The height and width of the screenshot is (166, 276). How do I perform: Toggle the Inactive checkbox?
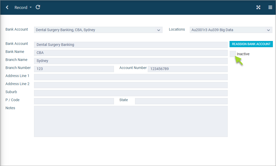[233, 54]
